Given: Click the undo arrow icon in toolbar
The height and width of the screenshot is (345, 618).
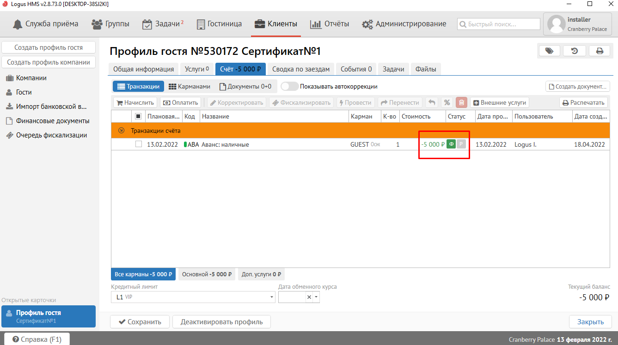Looking at the screenshot, I should point(432,103).
